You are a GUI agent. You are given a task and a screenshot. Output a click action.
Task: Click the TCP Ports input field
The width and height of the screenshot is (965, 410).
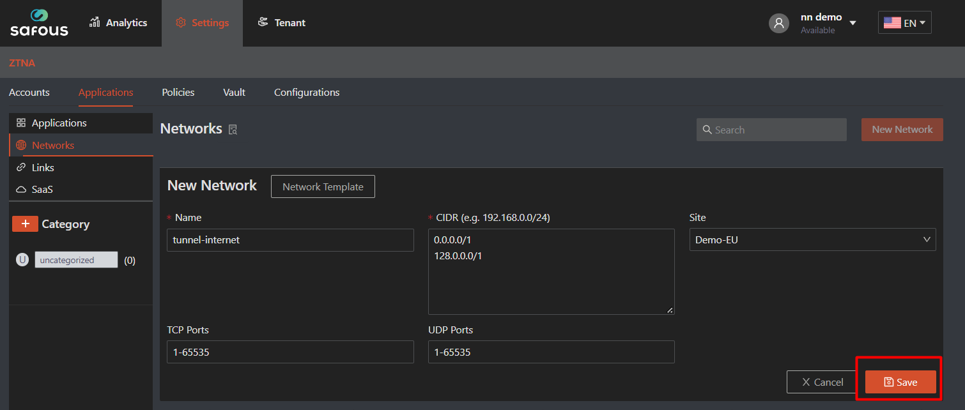click(290, 352)
